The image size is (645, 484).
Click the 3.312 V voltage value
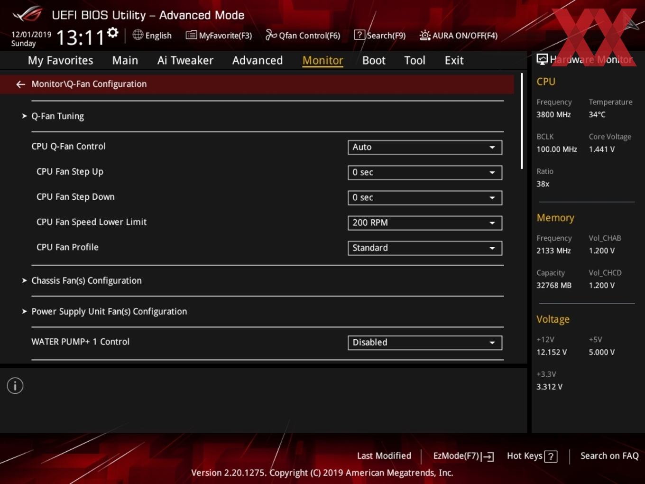(x=549, y=387)
